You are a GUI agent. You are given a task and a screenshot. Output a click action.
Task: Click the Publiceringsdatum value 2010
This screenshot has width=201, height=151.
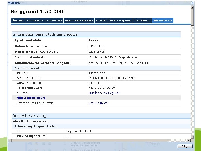pyautogui.click(x=68, y=136)
